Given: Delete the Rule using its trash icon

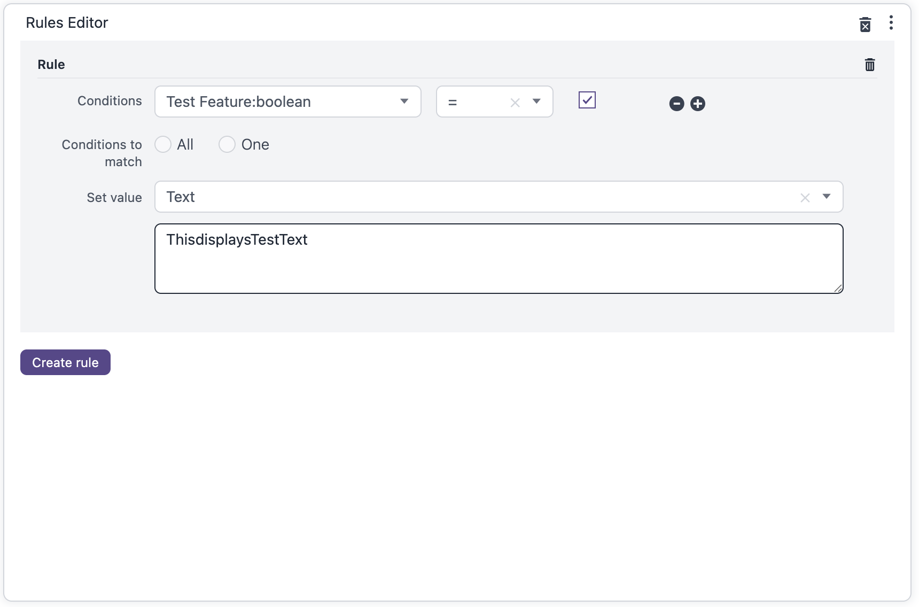Looking at the screenshot, I should pyautogui.click(x=870, y=64).
